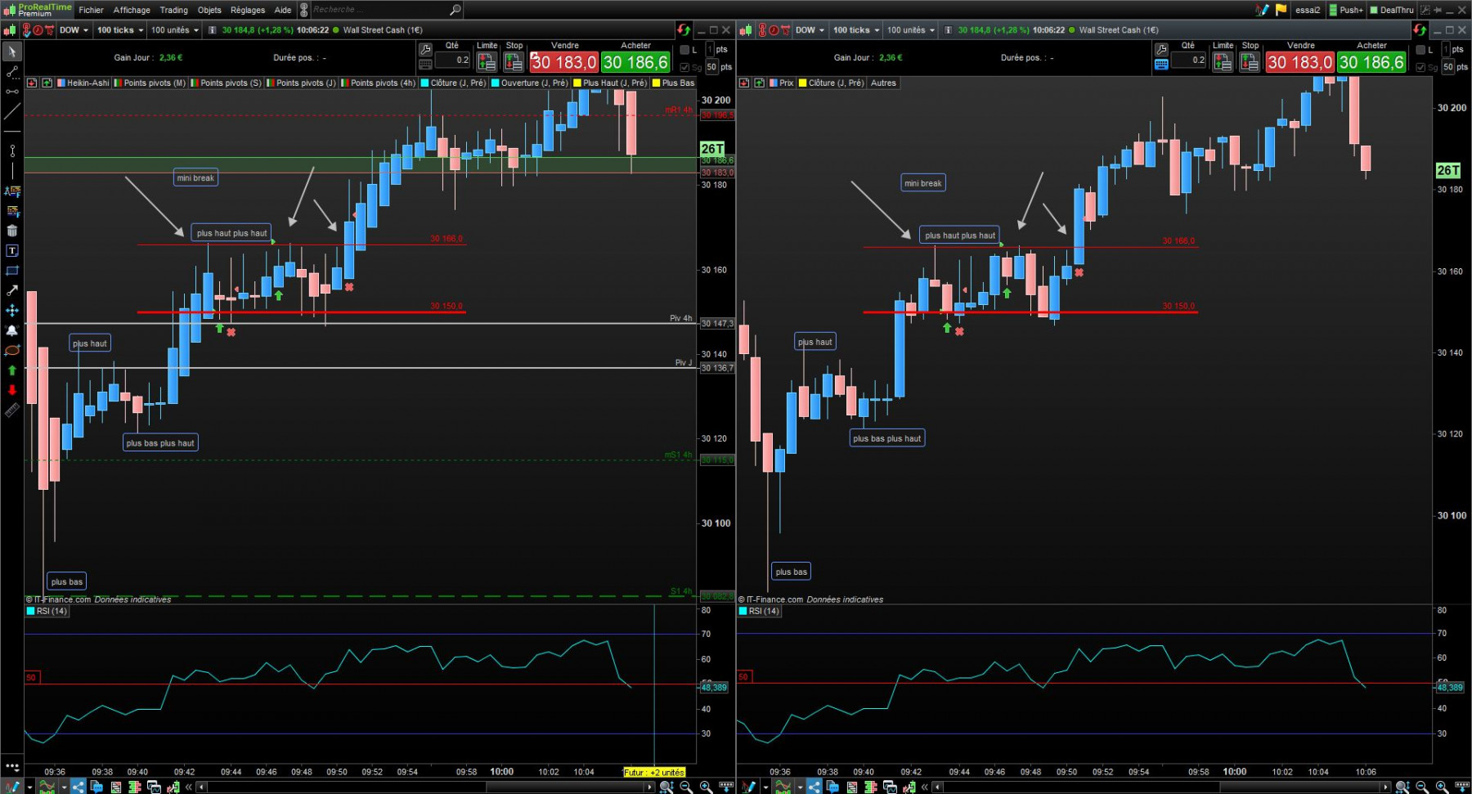
Task: Open the Trading menu
Action: pyautogui.click(x=173, y=10)
